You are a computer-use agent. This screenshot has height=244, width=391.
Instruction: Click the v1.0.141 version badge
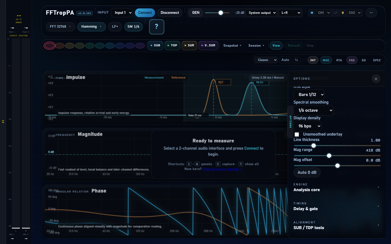click(x=85, y=13)
